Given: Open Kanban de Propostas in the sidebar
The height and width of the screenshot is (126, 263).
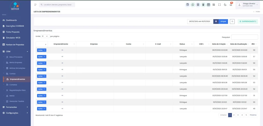Looking at the screenshot, I should coord(15,45).
